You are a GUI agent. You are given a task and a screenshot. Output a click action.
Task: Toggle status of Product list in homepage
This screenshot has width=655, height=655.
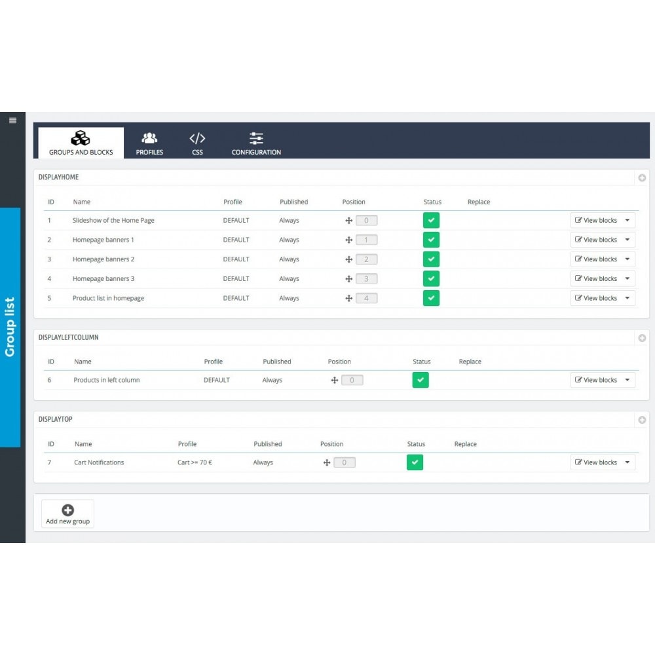pos(431,298)
